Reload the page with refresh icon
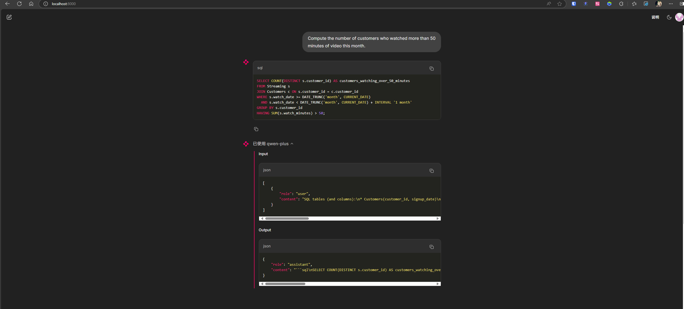This screenshot has width=684, height=309. (x=19, y=4)
